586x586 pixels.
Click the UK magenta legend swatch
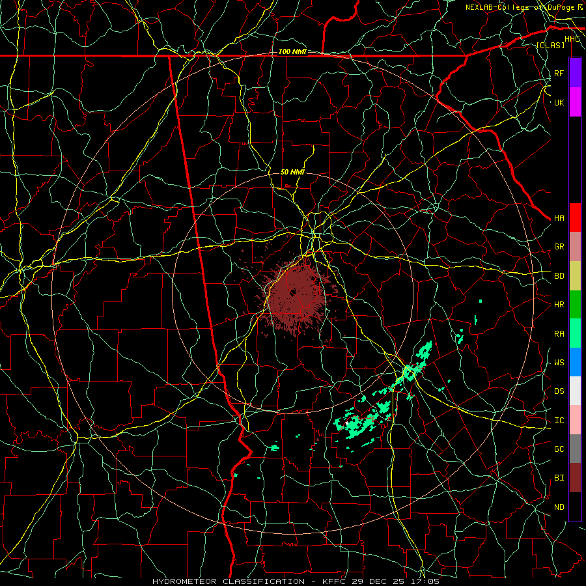pos(575,102)
